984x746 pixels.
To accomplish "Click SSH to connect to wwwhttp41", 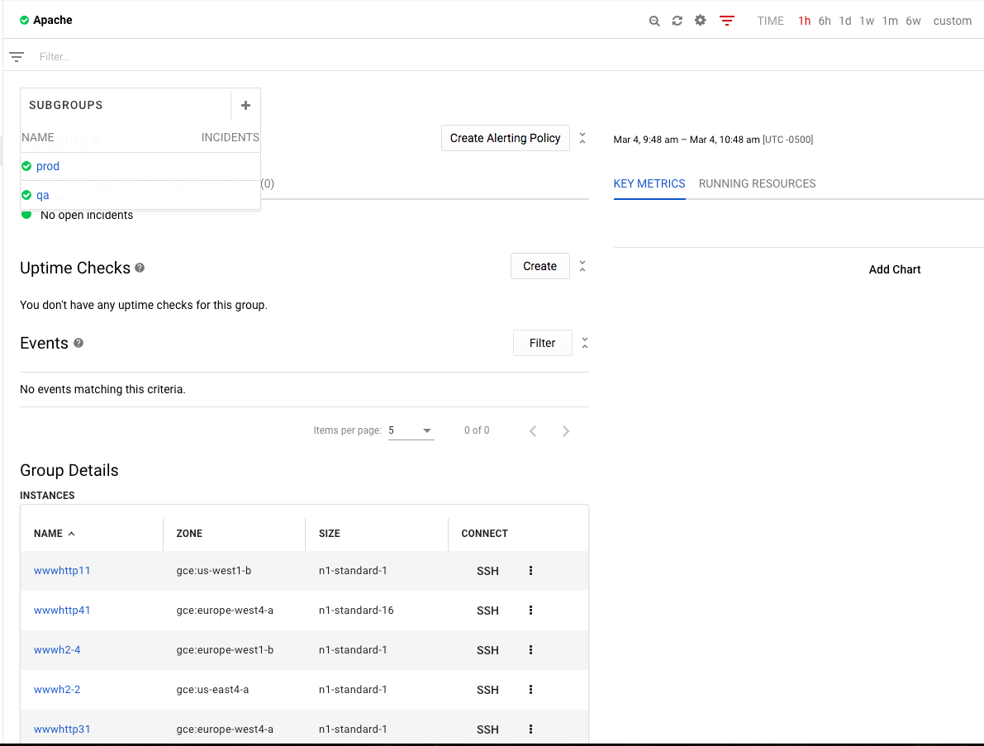I will coord(487,610).
